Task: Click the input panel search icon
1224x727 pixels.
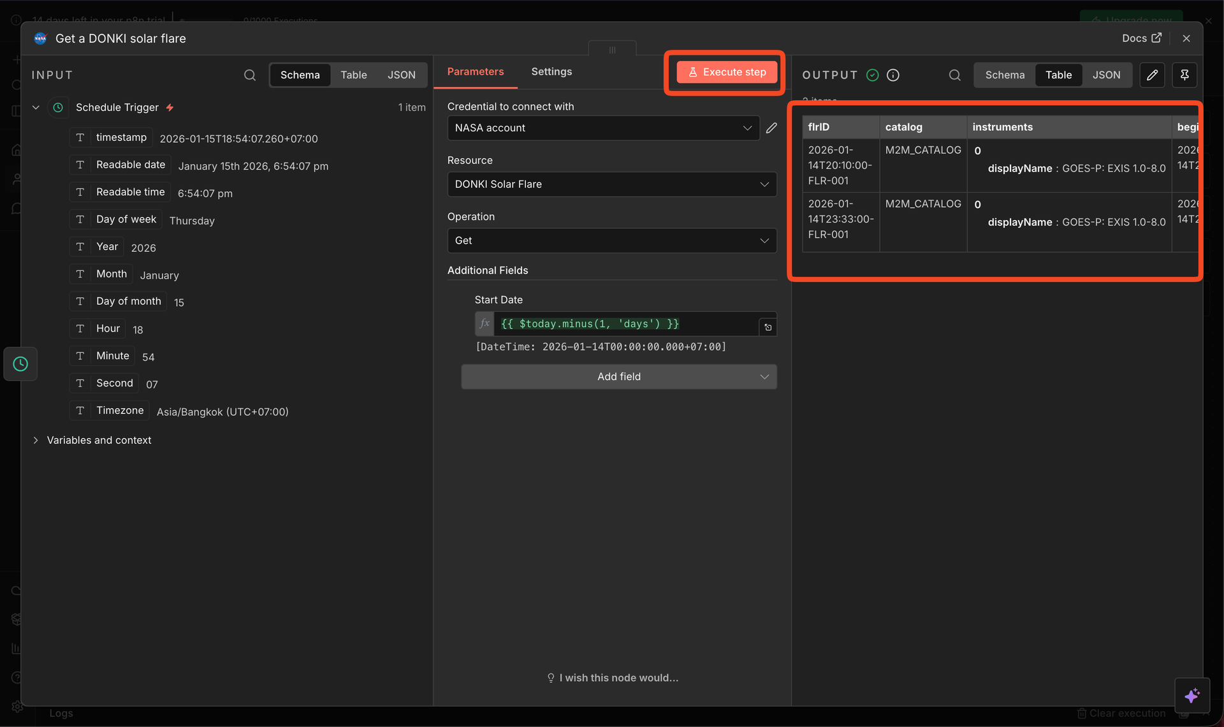Action: pos(250,75)
